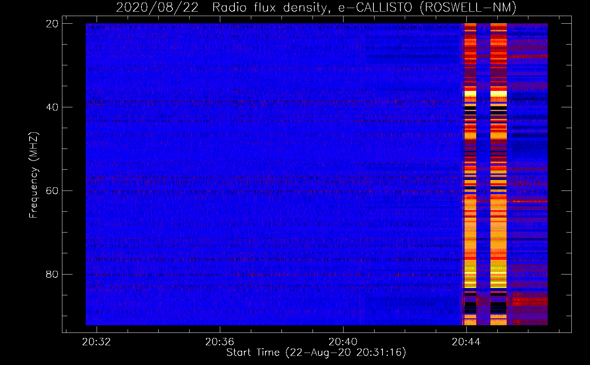Click the Start Time axis label text
The height and width of the screenshot is (365, 590).
click(x=316, y=353)
